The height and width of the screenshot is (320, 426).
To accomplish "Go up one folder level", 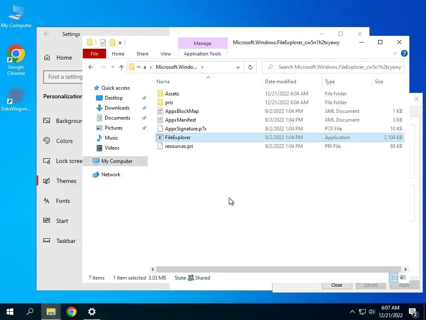I will [121, 67].
